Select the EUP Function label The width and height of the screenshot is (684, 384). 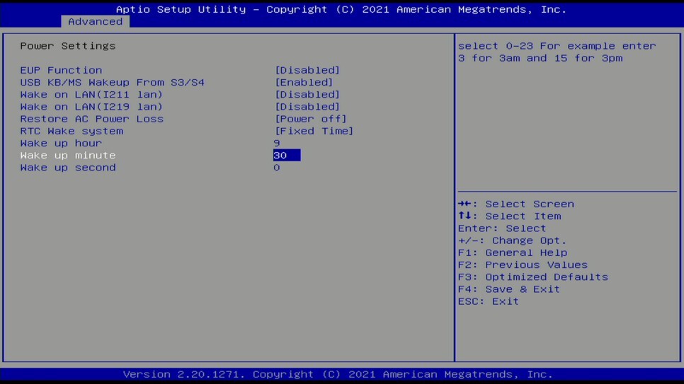61,70
